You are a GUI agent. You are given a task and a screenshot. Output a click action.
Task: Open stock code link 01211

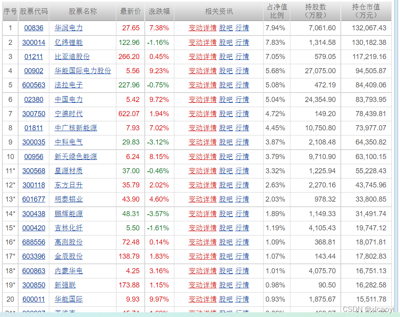point(34,57)
